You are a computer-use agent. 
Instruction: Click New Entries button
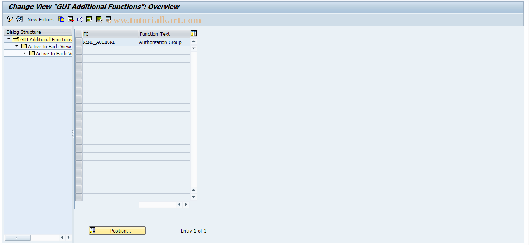(x=41, y=19)
